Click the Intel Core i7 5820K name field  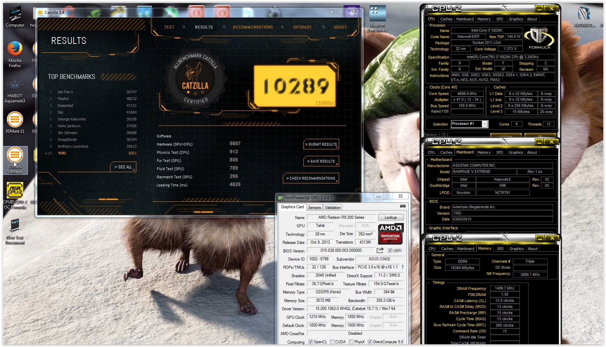pyautogui.click(x=487, y=30)
